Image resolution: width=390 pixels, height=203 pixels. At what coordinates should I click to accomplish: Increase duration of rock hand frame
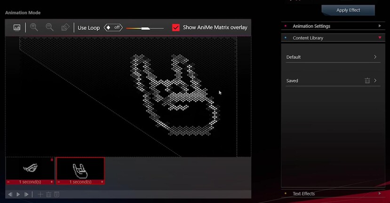point(102,182)
